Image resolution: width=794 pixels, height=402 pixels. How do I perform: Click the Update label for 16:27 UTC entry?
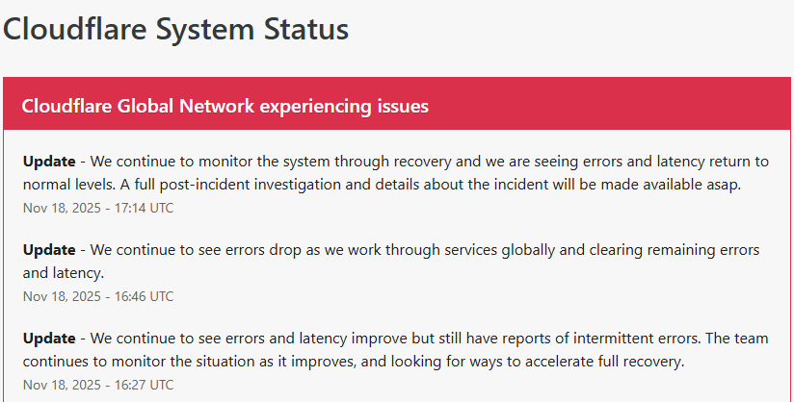(49, 339)
